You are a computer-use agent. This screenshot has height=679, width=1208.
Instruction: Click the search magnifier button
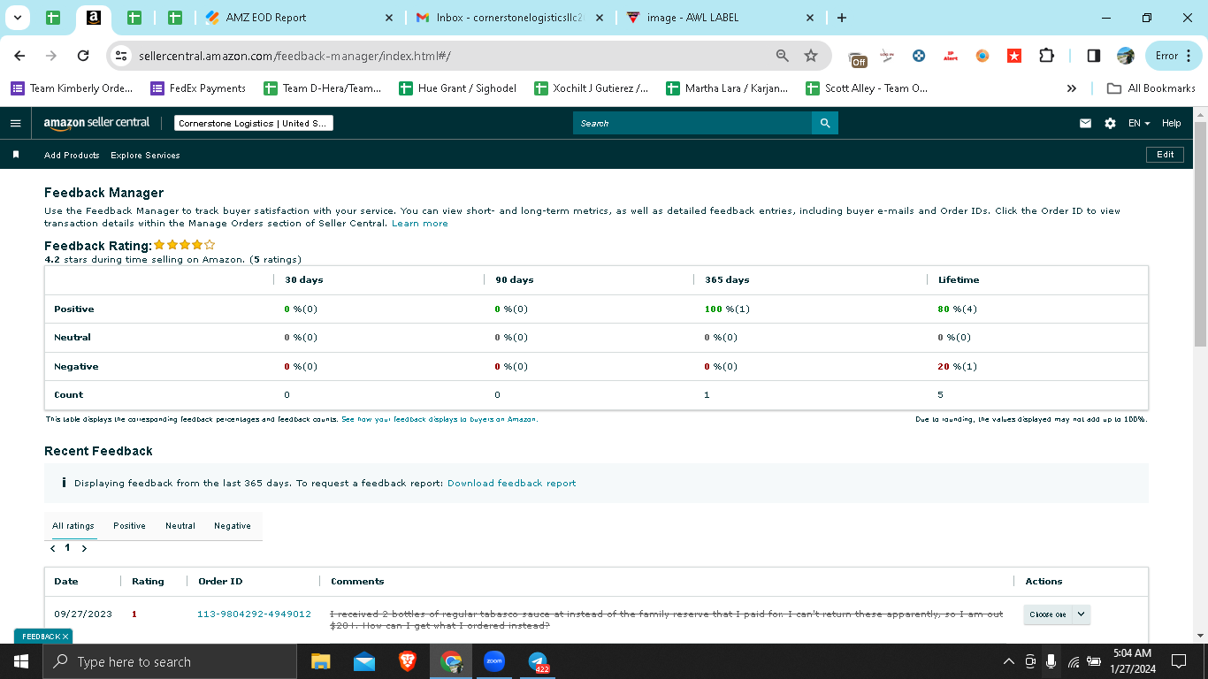point(824,124)
